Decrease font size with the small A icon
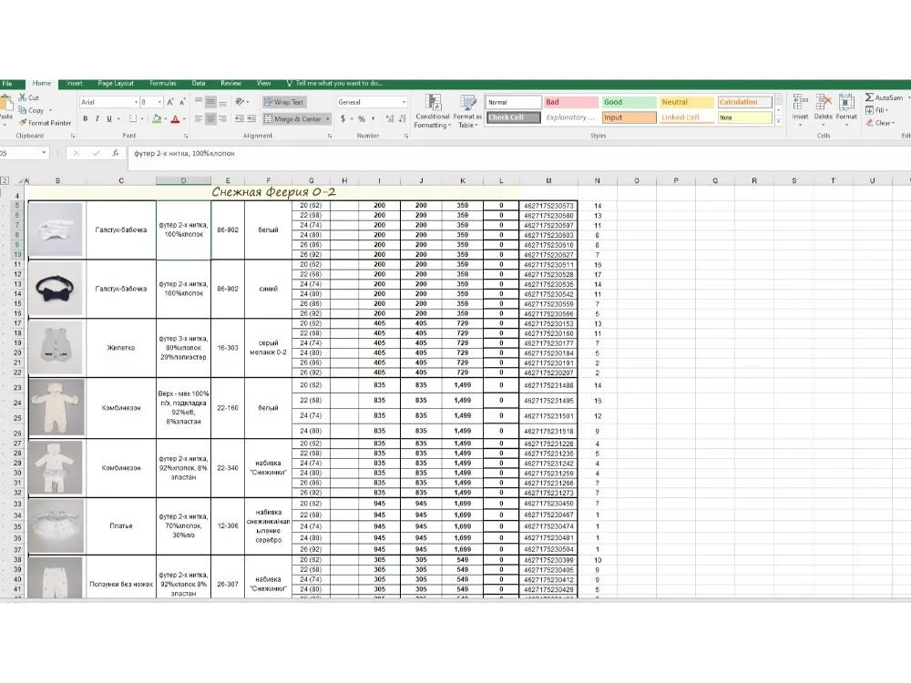Viewport: 911px width, 683px height. (182, 102)
